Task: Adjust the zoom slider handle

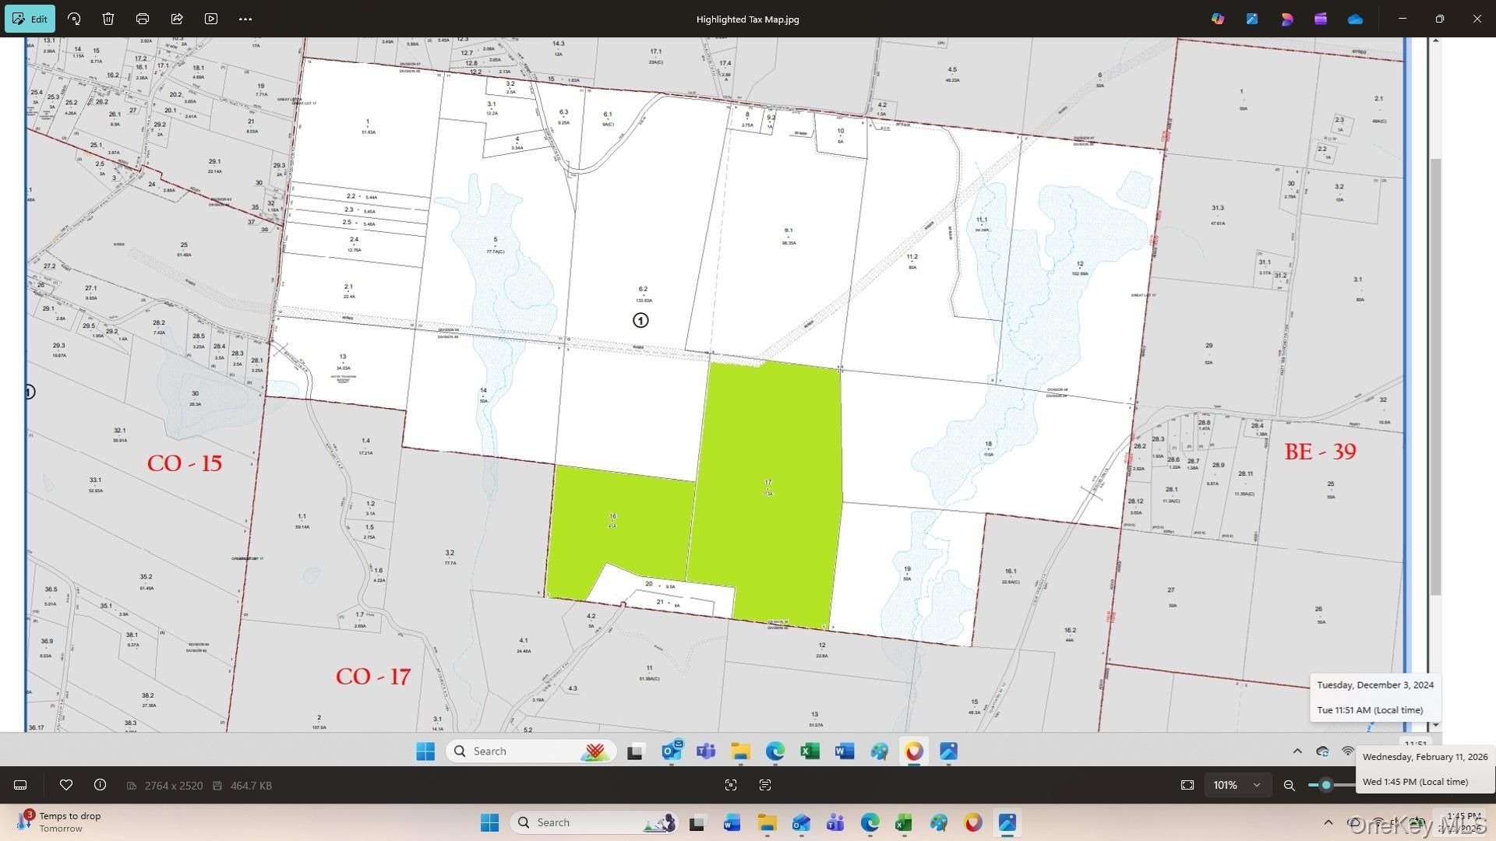Action: pos(1325,785)
